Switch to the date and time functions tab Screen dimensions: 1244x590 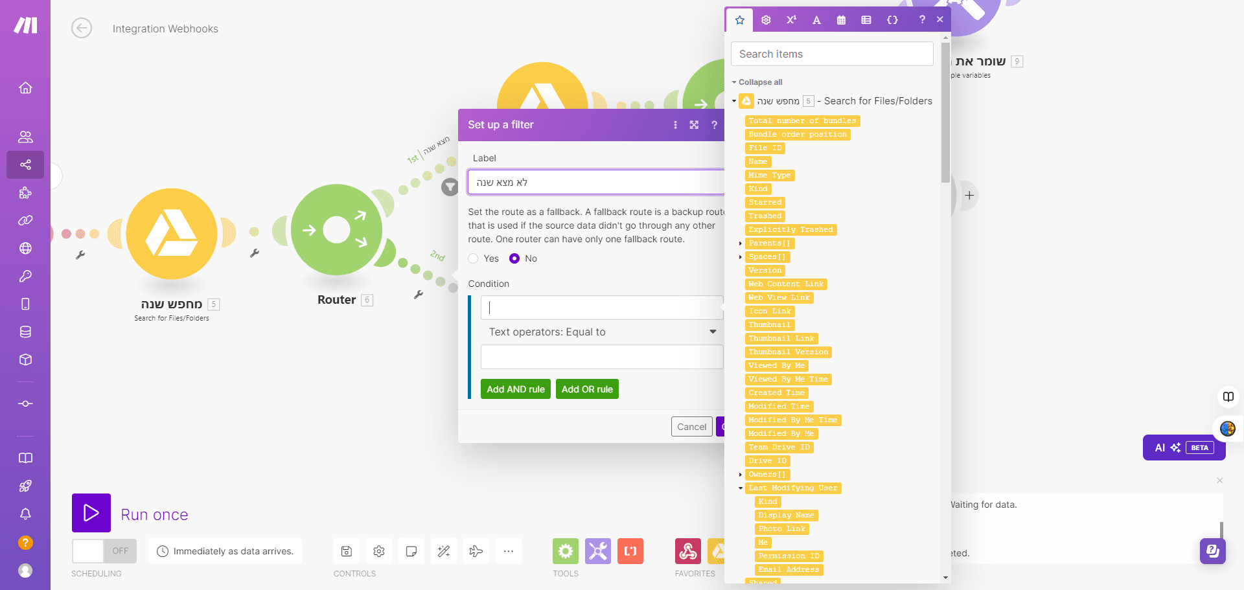point(841,20)
